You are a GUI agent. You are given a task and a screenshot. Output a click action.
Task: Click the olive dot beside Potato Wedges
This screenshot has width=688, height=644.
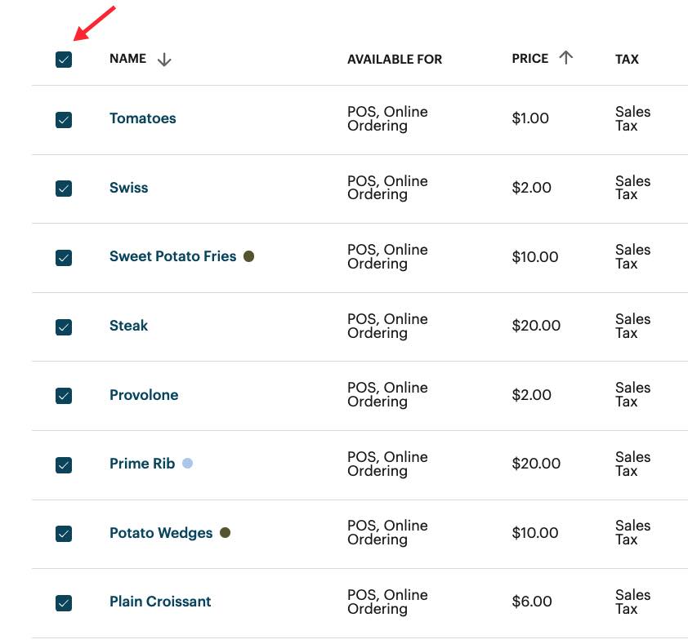click(226, 533)
